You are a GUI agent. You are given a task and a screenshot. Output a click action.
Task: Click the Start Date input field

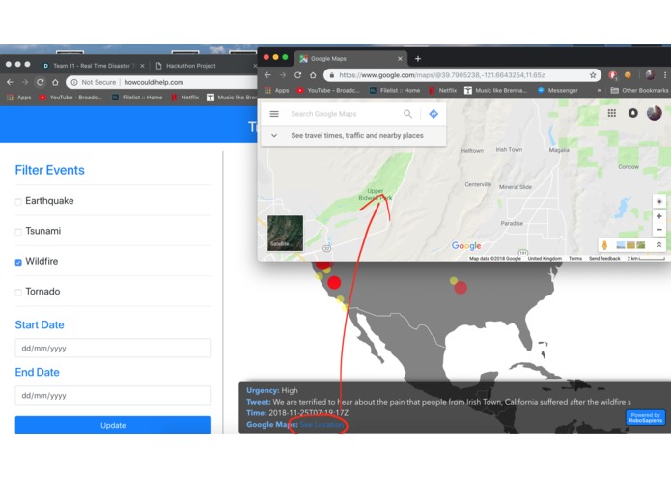(113, 348)
